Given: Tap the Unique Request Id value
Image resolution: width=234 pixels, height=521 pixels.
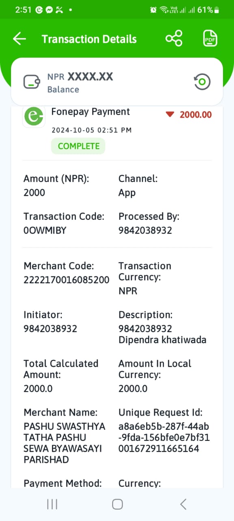Looking at the screenshot, I should 164,438.
